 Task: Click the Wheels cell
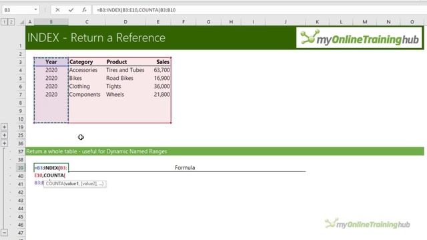point(125,95)
